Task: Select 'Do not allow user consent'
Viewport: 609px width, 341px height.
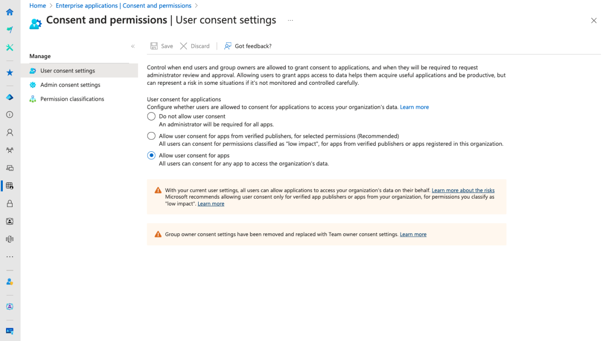Action: click(151, 116)
